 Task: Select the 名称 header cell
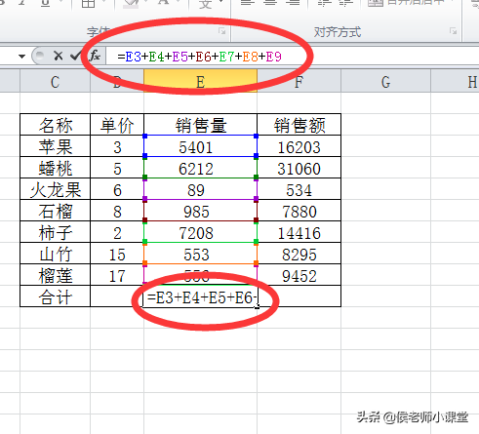click(55, 125)
